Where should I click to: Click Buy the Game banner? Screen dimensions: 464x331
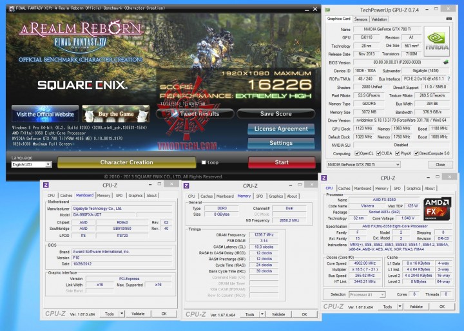click(116, 114)
